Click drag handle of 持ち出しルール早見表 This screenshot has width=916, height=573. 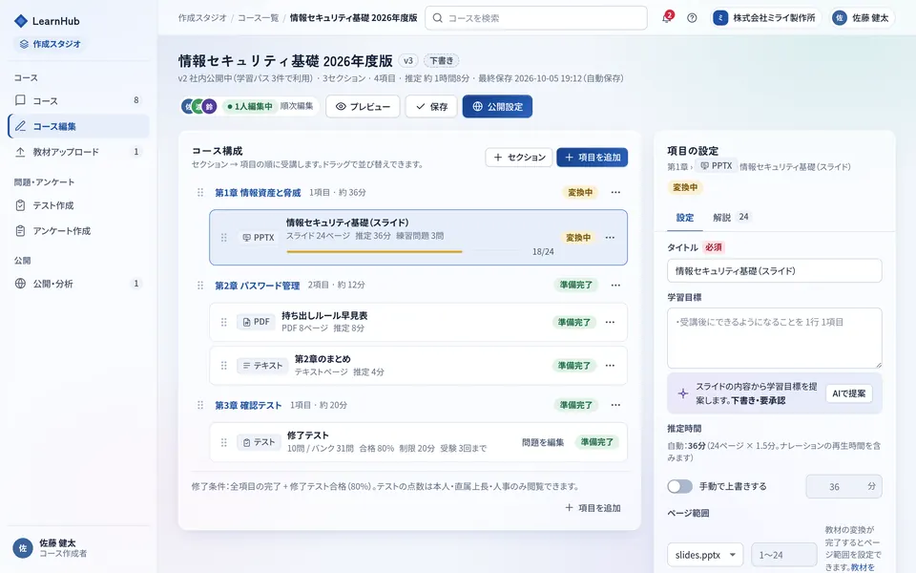pyautogui.click(x=223, y=322)
